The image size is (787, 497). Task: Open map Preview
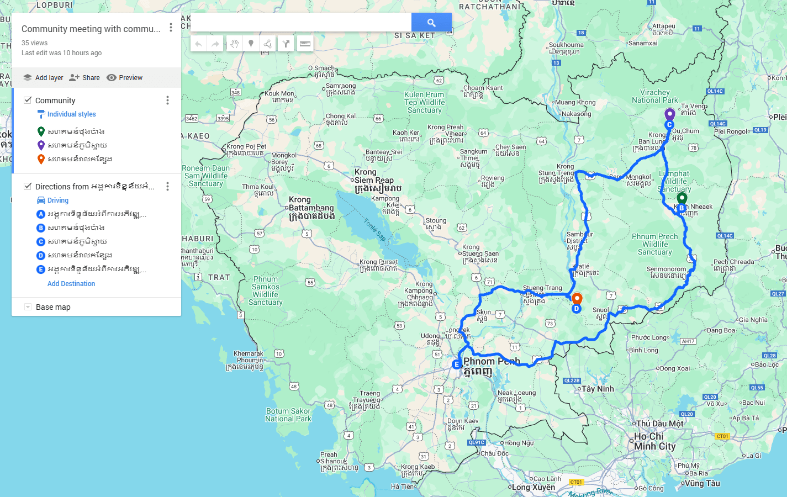tap(125, 78)
